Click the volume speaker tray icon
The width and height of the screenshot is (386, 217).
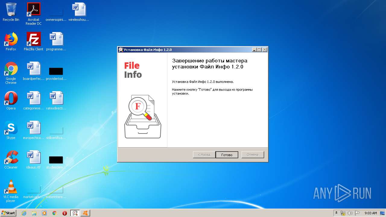(x=350, y=213)
